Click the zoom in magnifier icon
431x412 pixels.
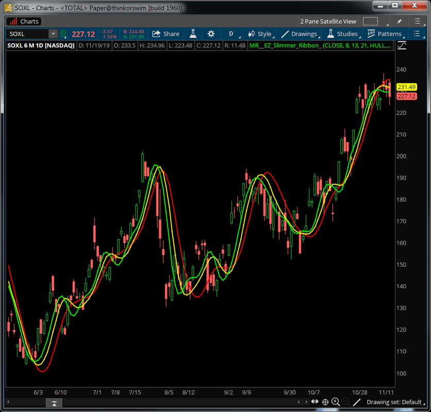[335, 402]
